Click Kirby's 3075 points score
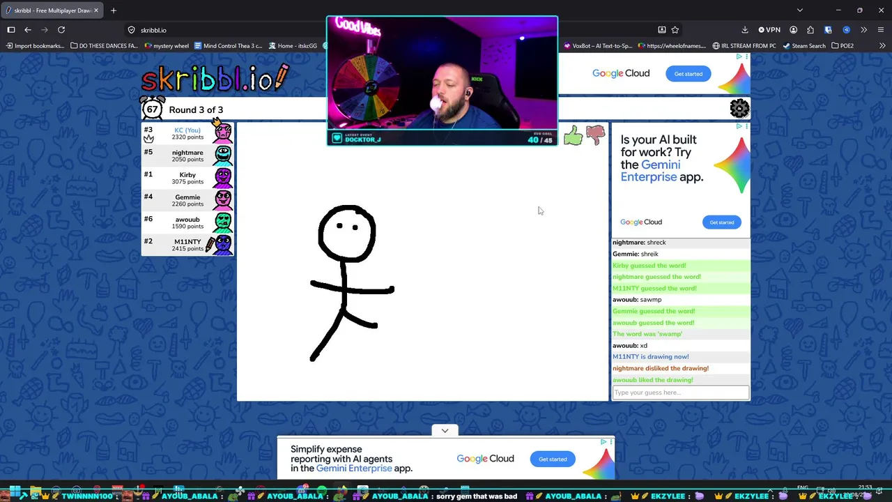The height and width of the screenshot is (502, 892). click(x=187, y=182)
